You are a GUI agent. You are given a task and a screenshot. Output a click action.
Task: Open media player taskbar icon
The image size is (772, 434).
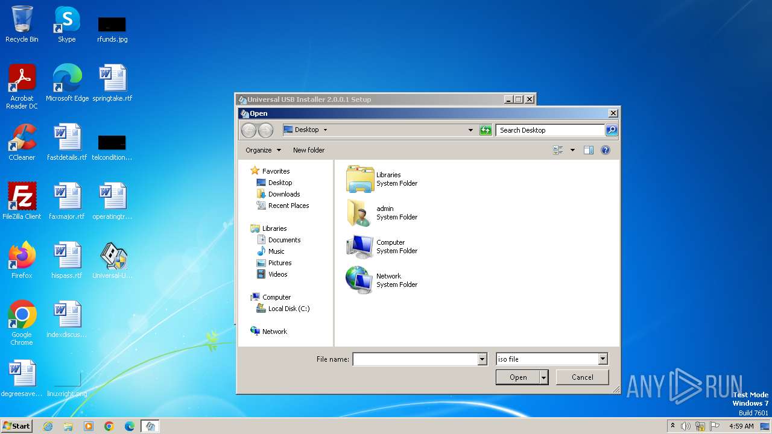click(89, 426)
